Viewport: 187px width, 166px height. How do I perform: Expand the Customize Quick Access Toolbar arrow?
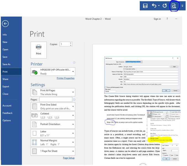point(182,6)
